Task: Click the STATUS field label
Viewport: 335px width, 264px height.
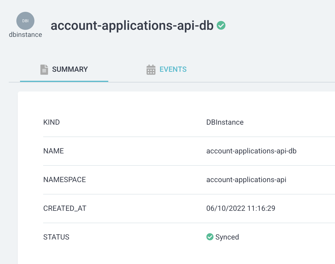Action: point(56,237)
